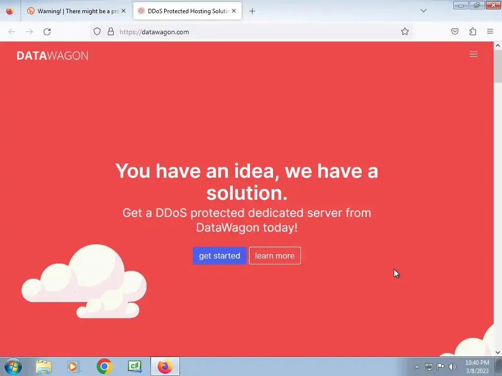Open Windows Explorer from taskbar
Screen dimensions: 502x376
coord(44,367)
